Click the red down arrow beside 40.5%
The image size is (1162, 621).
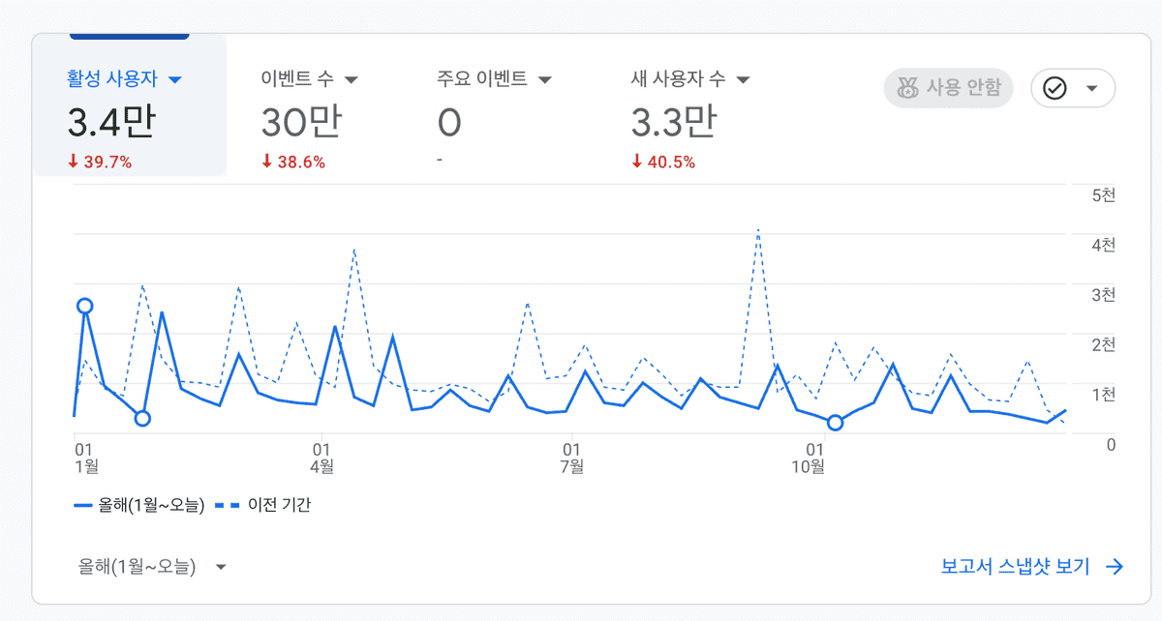pos(636,163)
